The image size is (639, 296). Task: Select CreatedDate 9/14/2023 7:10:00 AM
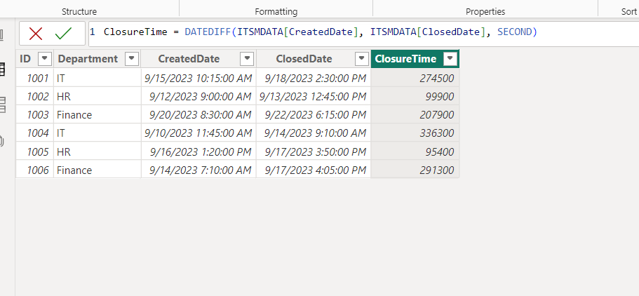pos(199,170)
